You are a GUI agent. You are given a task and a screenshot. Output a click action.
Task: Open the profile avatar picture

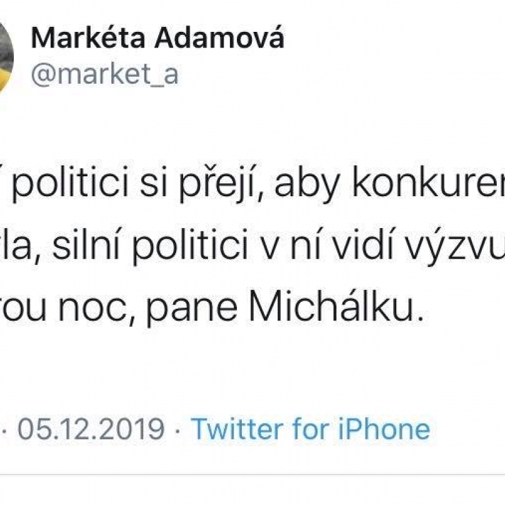6,57
